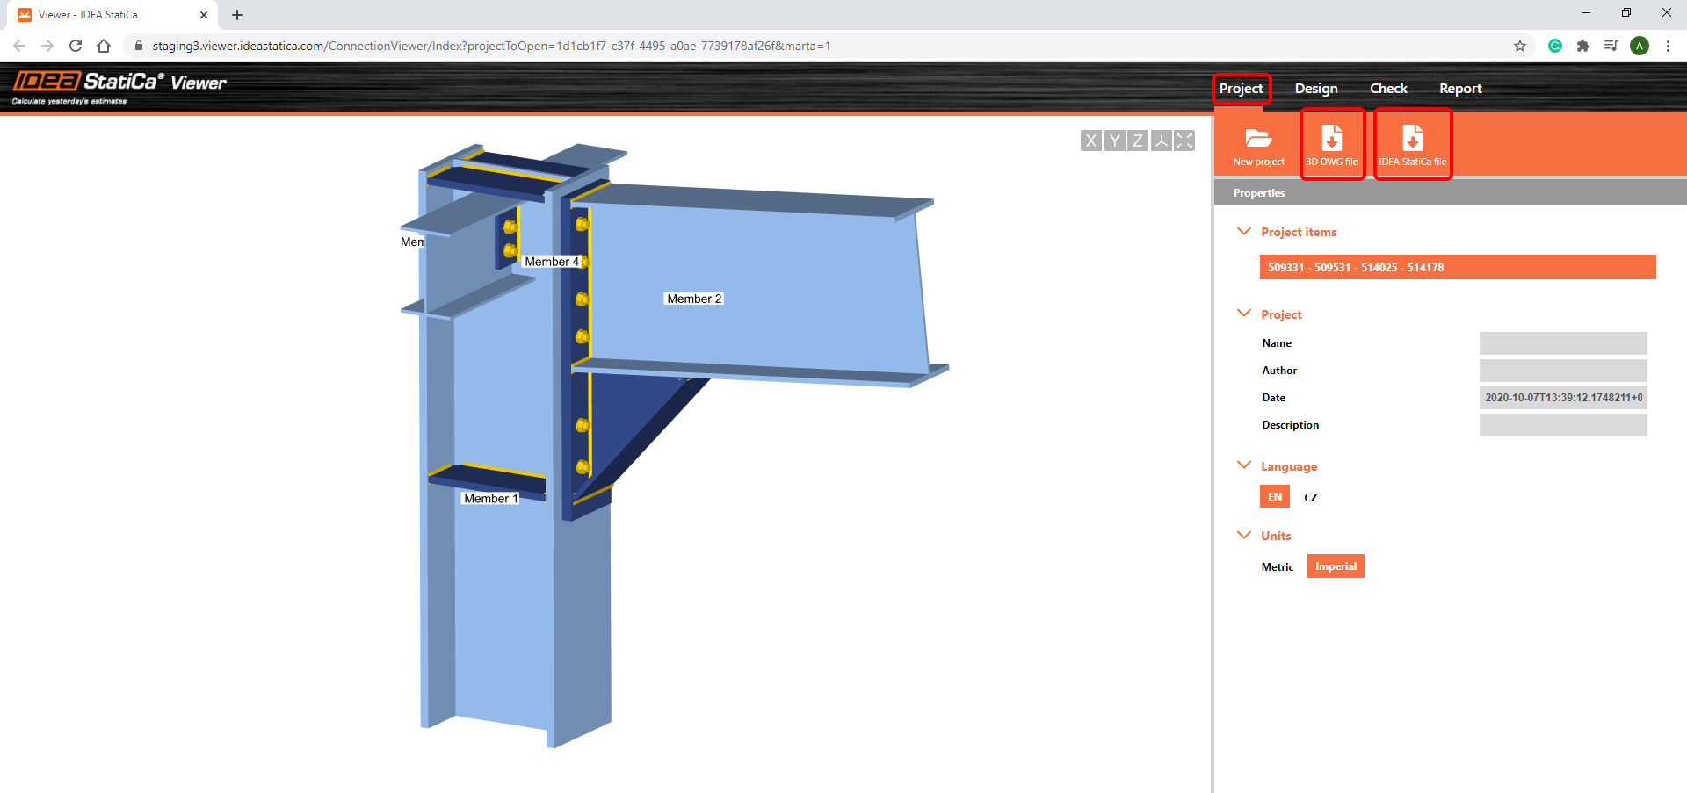Switch to the axonometric view icon

click(x=1162, y=141)
